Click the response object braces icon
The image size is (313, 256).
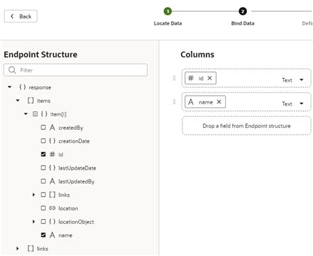coord(22,87)
